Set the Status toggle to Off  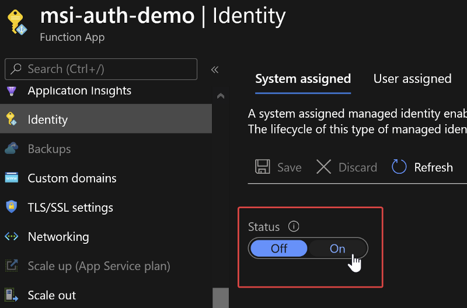tap(279, 249)
